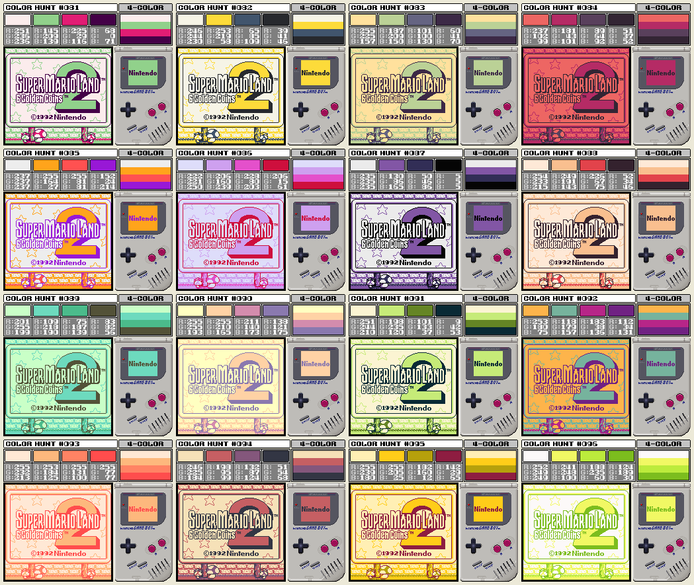The image size is (694, 585).
Task: Pick the green swatch in Color Hunt #081
Action: pyautogui.click(x=46, y=20)
